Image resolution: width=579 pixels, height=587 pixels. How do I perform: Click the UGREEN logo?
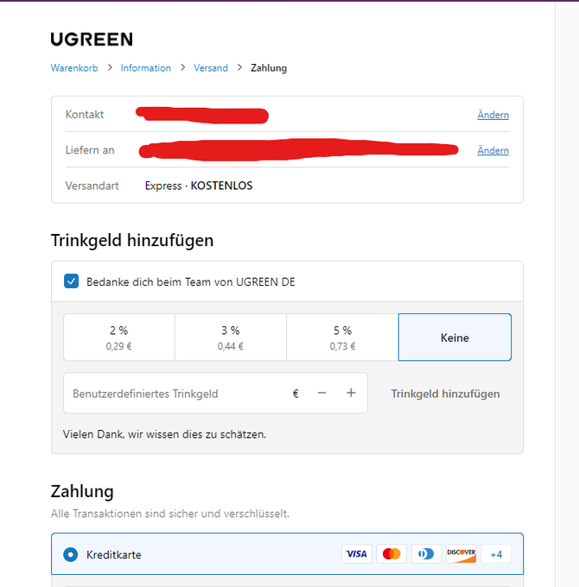click(x=92, y=39)
